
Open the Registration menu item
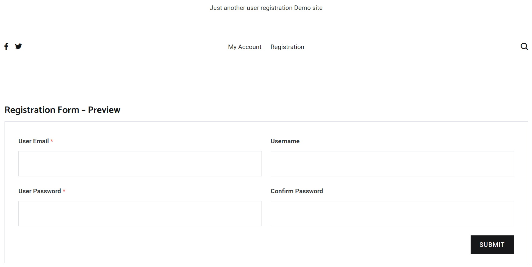click(x=287, y=47)
